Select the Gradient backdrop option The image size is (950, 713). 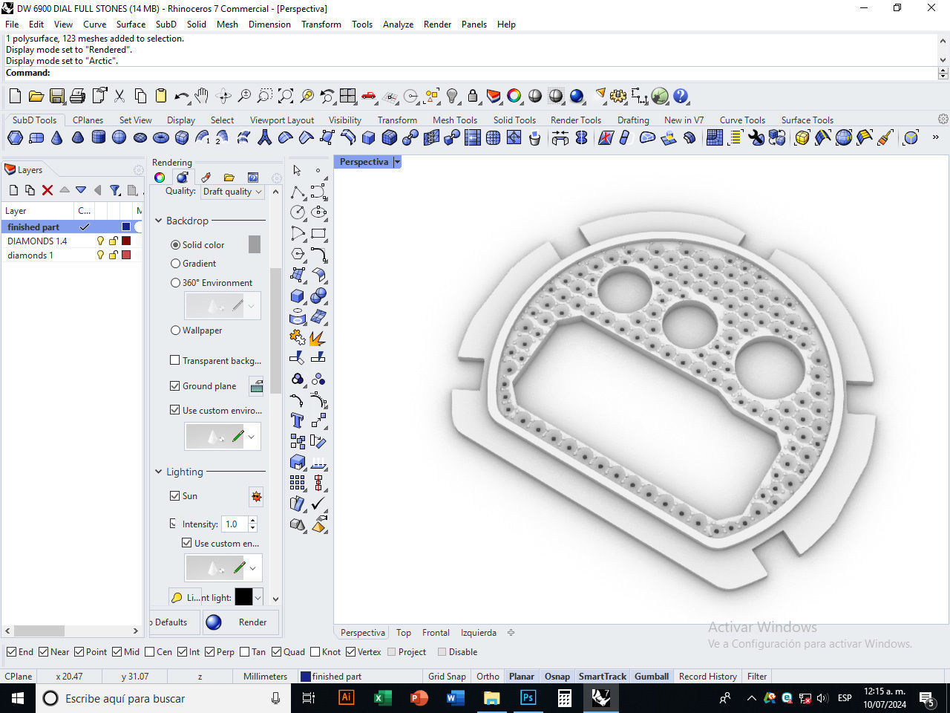[x=175, y=263]
